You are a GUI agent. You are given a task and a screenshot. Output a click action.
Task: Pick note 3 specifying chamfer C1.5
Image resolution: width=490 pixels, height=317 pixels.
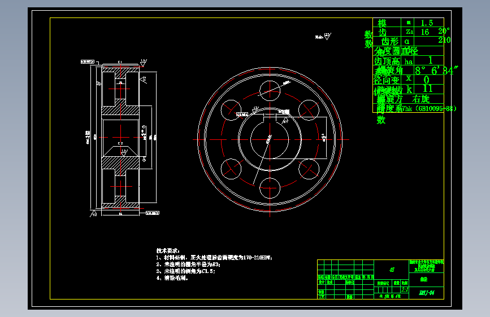(186, 271)
